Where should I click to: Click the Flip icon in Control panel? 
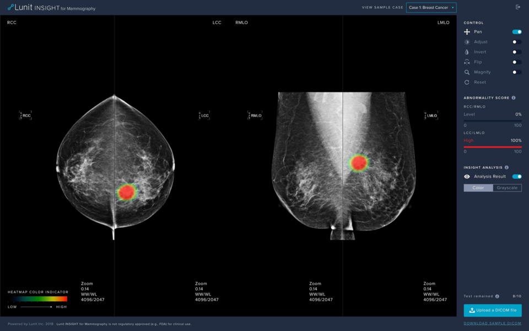[467, 62]
